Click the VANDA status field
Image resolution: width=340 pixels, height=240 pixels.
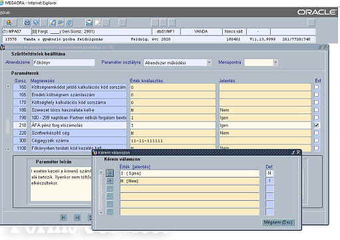202,32
